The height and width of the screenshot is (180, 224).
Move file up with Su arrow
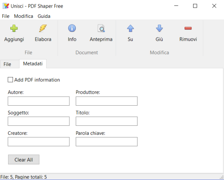coord(130,28)
